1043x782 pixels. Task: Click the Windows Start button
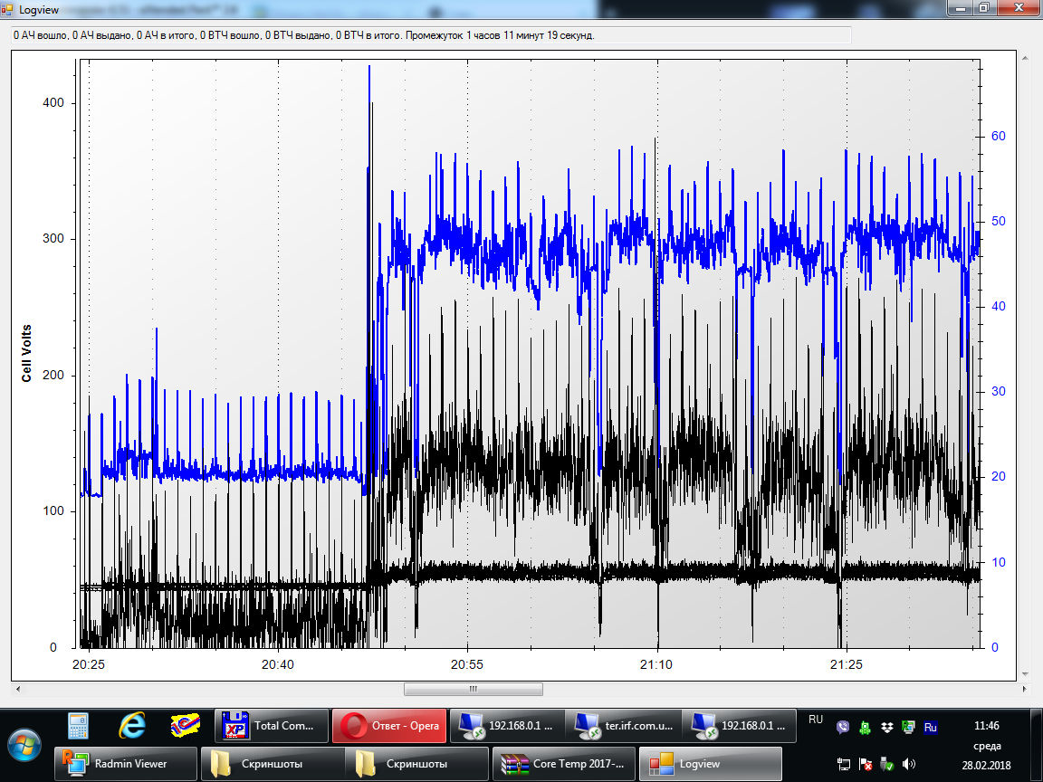[x=24, y=744]
